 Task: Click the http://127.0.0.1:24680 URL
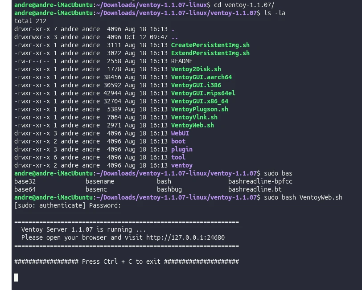point(185,237)
